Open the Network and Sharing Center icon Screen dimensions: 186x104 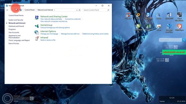click(x=37, y=18)
